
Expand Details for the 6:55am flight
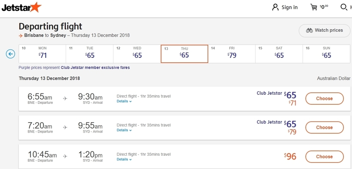124,101
